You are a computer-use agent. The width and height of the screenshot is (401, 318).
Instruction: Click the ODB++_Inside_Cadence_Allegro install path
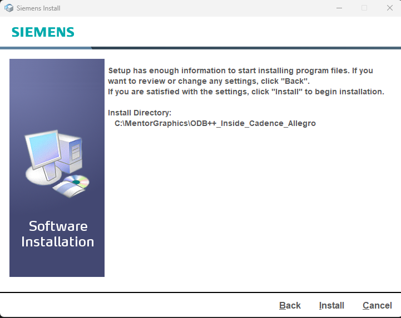point(215,123)
